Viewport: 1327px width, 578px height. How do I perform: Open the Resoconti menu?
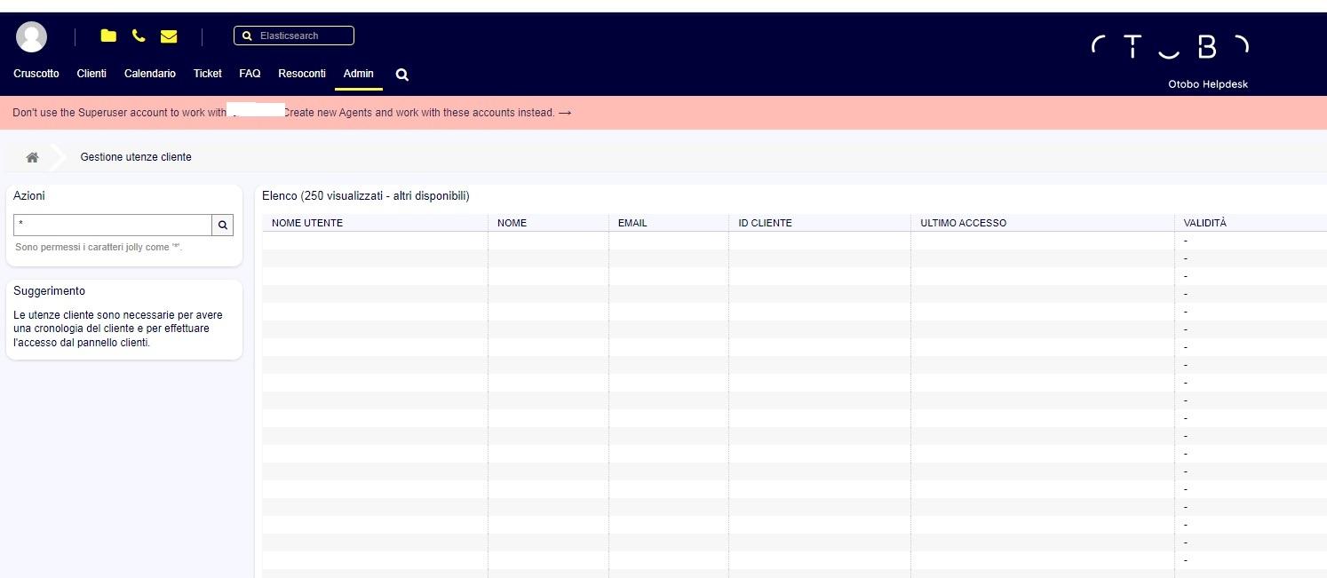point(302,74)
